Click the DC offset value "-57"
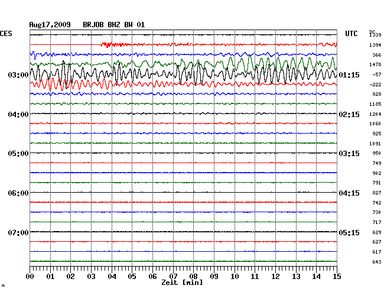Image resolution: width=384 pixels, height=292 pixels. tap(377, 74)
